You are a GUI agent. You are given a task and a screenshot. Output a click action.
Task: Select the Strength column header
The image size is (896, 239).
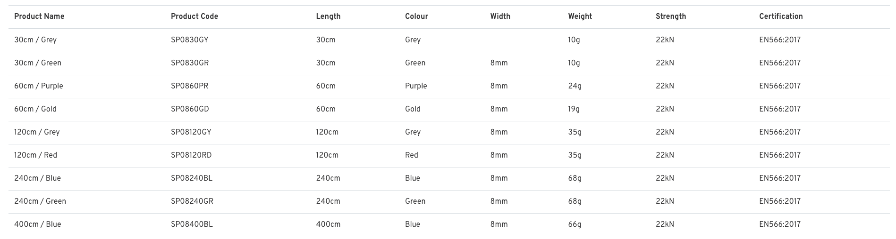(x=671, y=16)
